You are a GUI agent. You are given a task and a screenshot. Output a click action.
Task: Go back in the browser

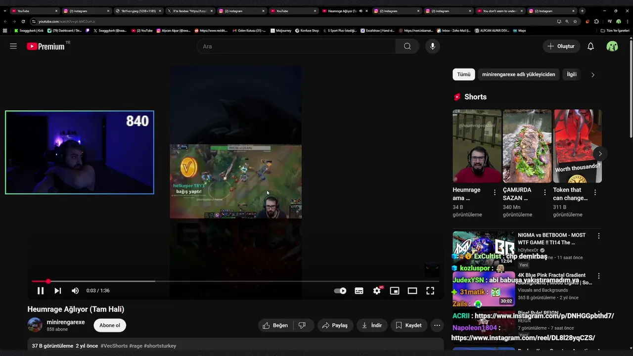[5, 21]
